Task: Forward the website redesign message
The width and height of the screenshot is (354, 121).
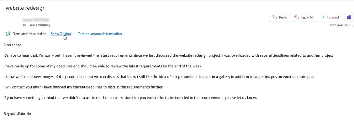Action: (x=330, y=17)
